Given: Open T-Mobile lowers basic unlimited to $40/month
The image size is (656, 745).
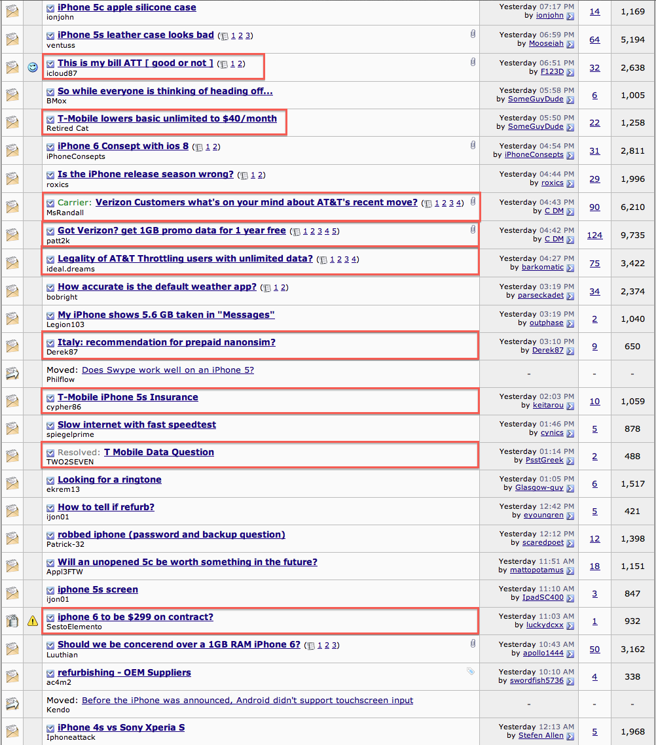Looking at the screenshot, I should click(x=167, y=118).
